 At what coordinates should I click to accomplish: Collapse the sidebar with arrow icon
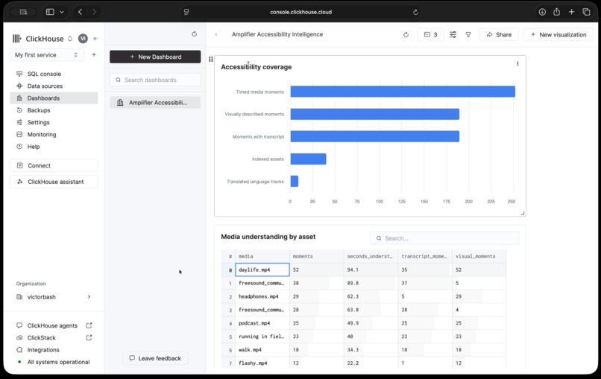pyautogui.click(x=95, y=39)
